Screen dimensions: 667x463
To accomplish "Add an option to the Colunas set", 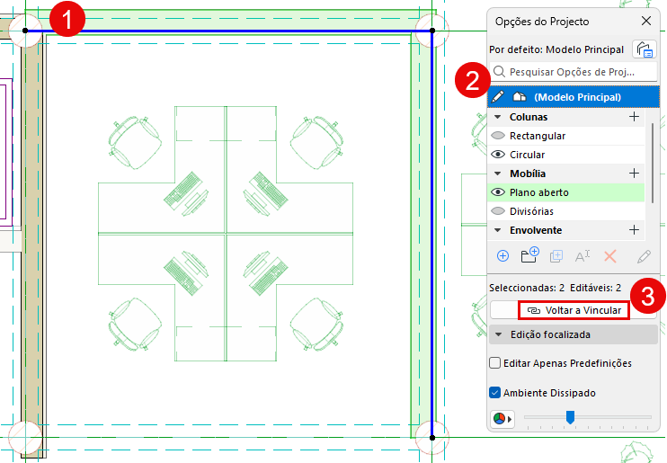I will (x=634, y=117).
